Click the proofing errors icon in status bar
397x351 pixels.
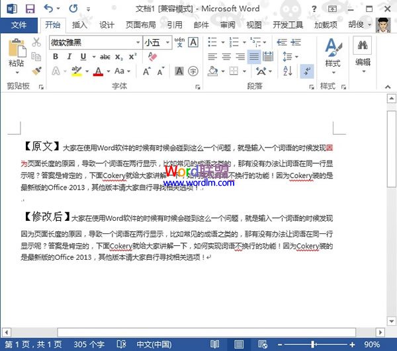[120, 344]
